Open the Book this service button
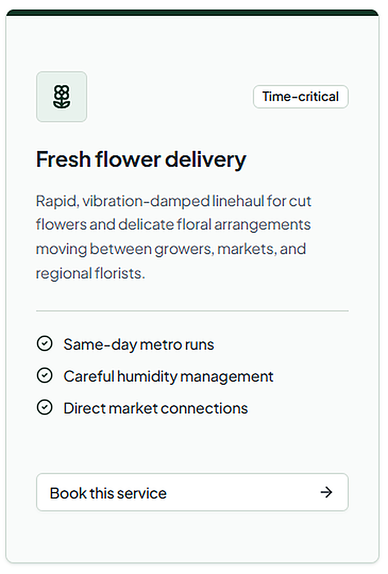The width and height of the screenshot is (388, 574). click(x=192, y=492)
